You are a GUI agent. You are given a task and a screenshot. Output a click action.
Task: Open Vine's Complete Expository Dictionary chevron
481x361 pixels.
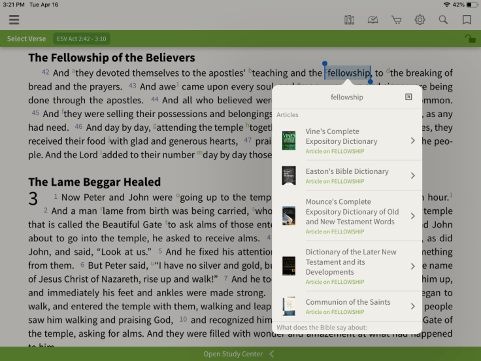(412, 141)
